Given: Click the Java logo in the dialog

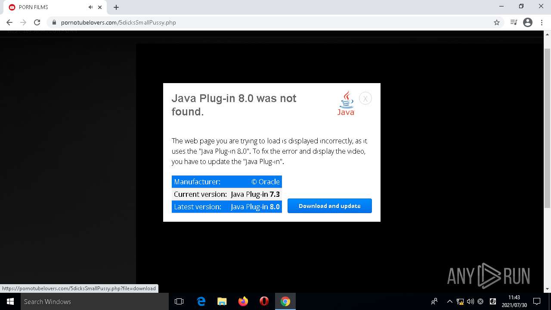Looking at the screenshot, I should [346, 103].
